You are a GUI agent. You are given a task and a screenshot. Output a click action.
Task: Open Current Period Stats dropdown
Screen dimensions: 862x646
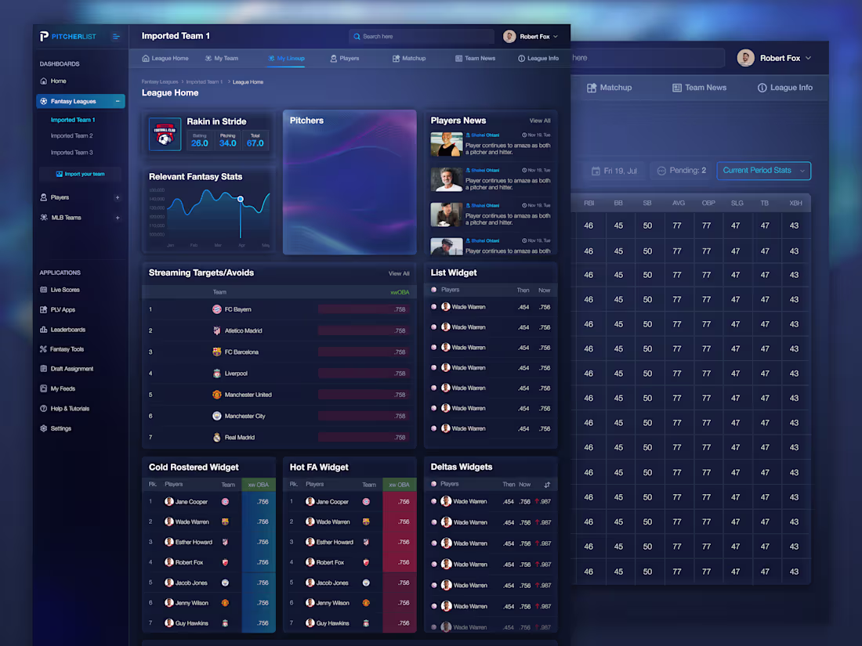click(763, 170)
